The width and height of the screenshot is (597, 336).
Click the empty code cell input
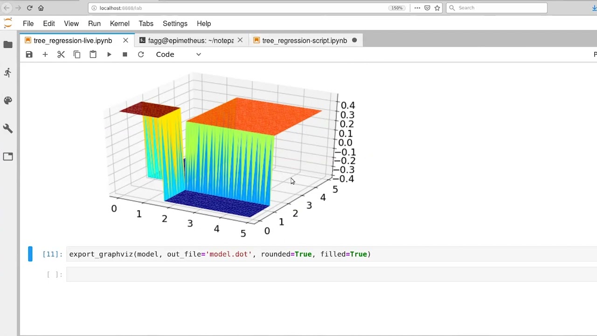[x=332, y=274]
